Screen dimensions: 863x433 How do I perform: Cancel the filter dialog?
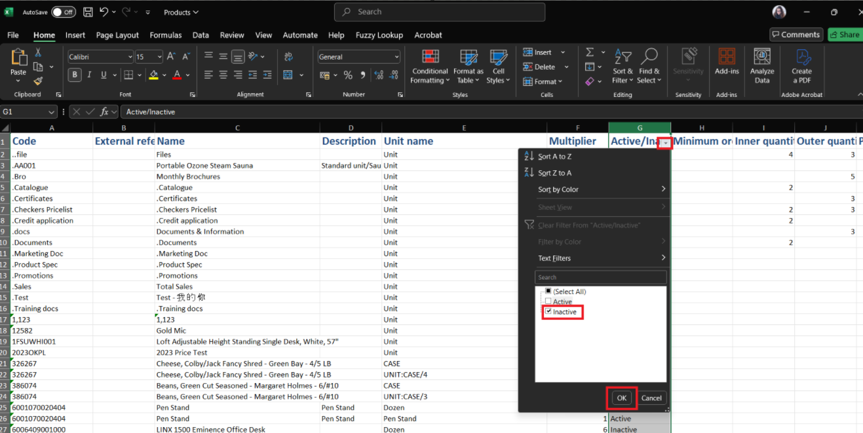click(651, 398)
